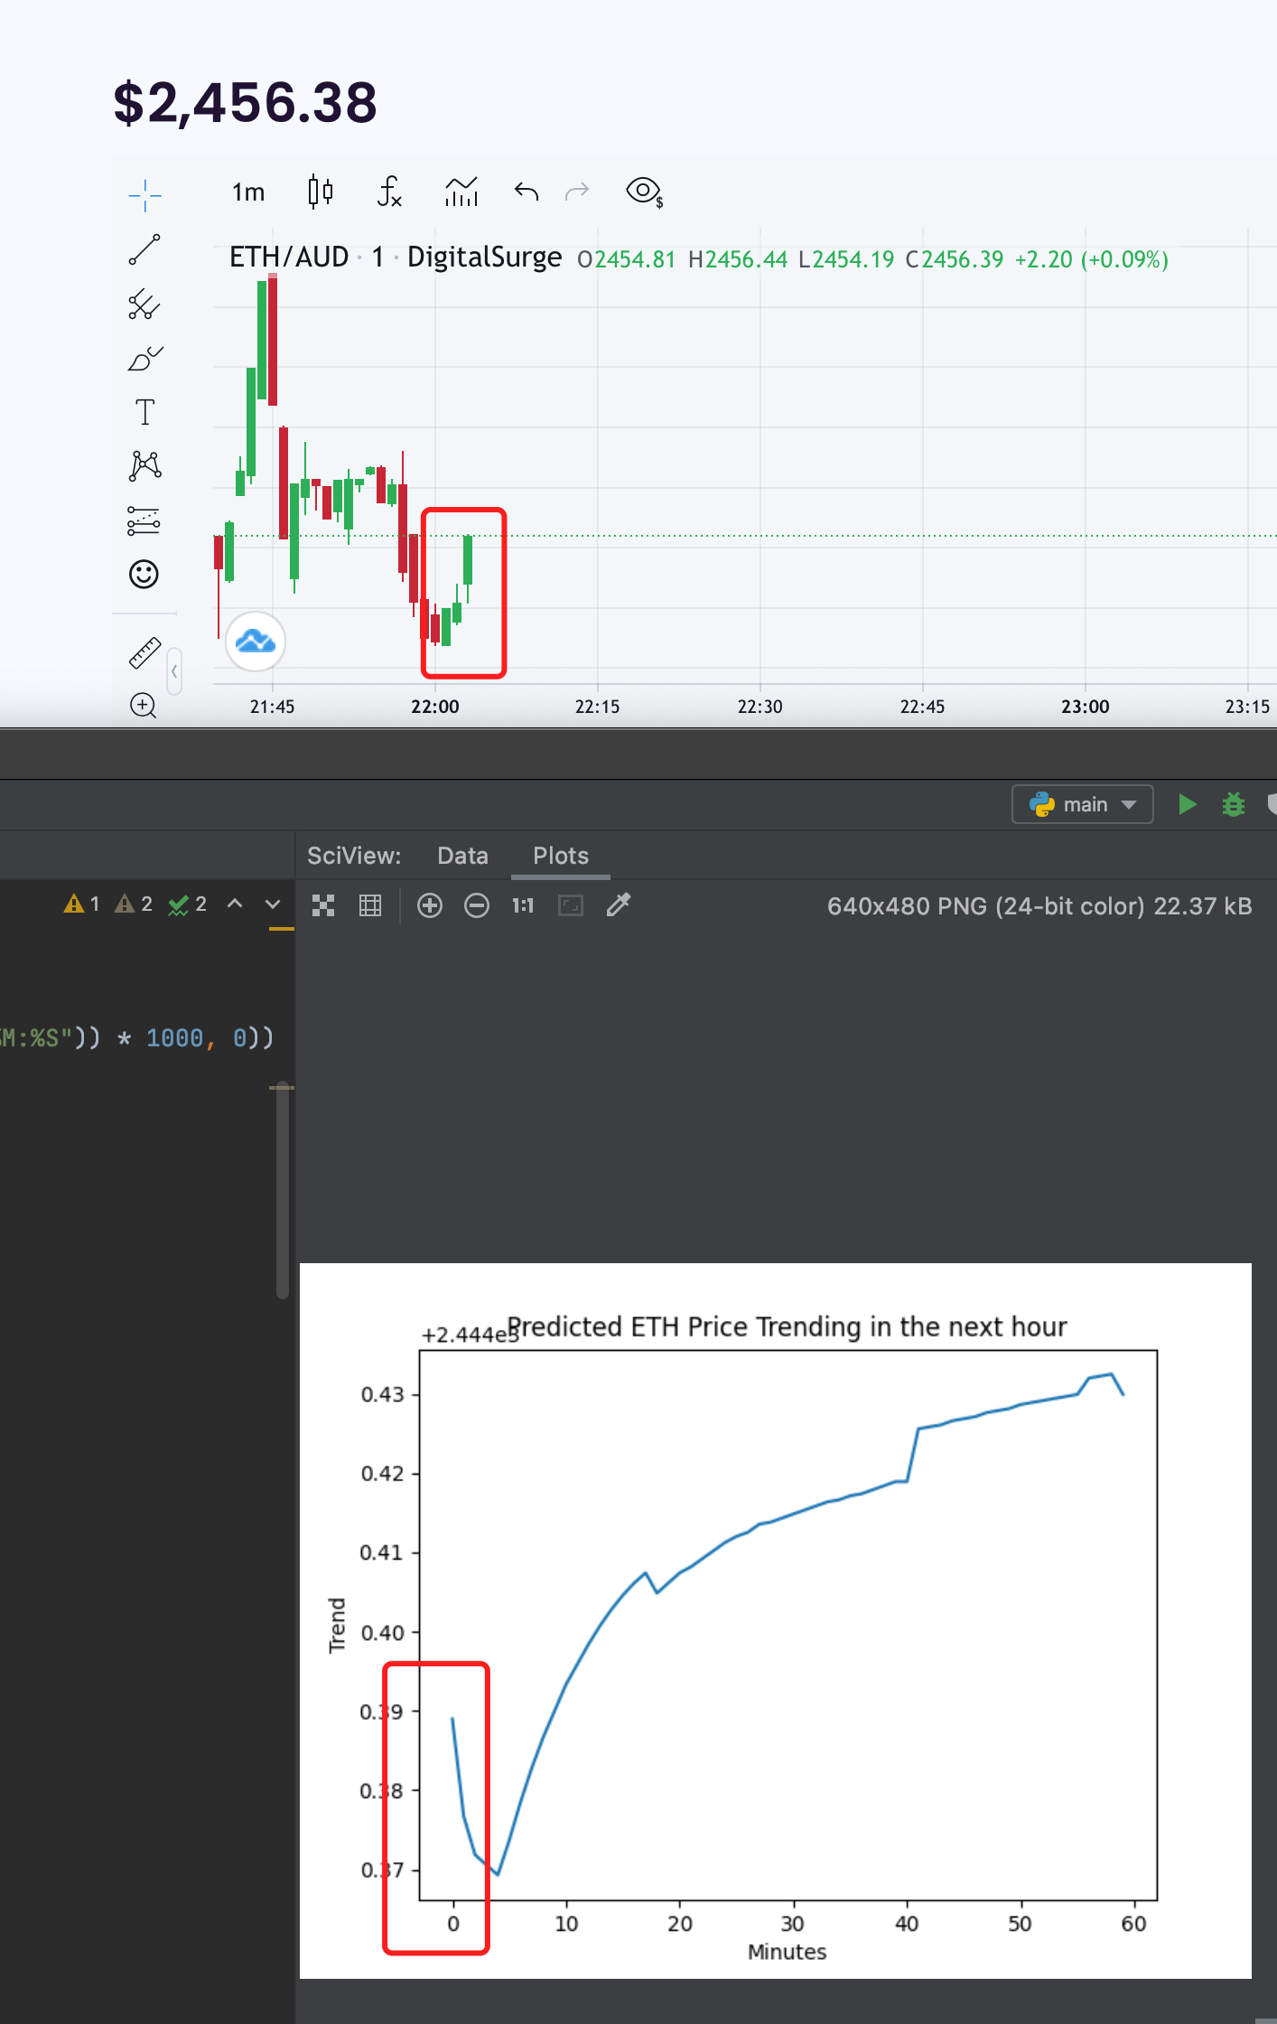1277x2024 pixels.
Task: Zoom out of the plot image
Action: (x=477, y=905)
